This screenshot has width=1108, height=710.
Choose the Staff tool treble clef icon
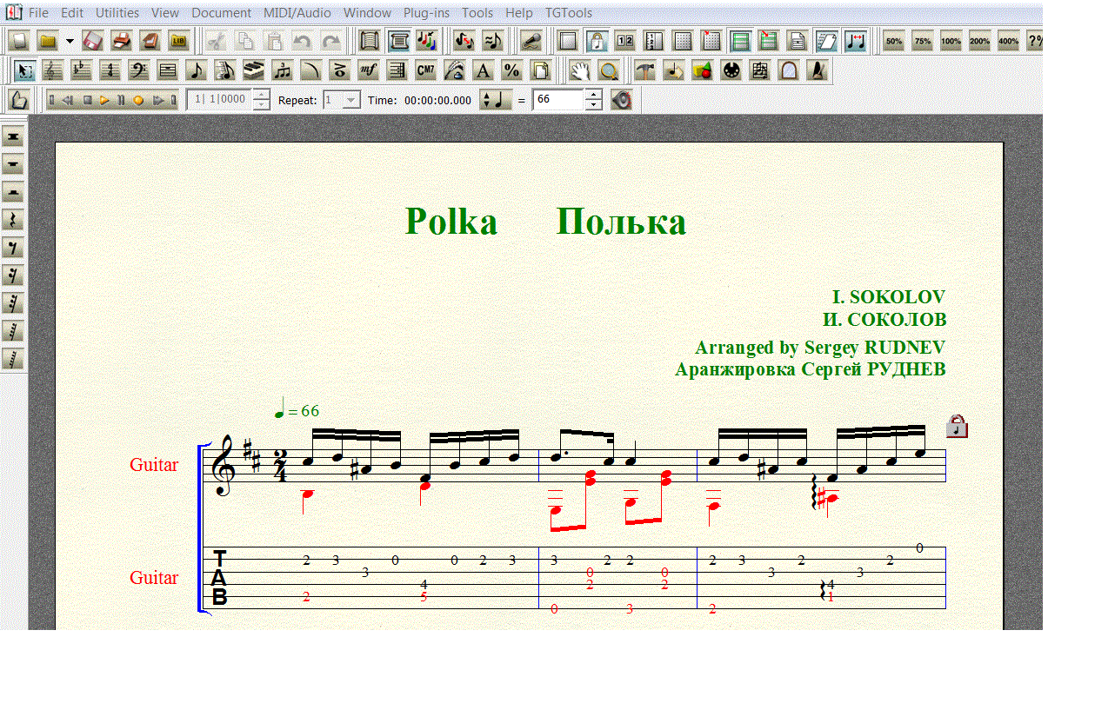[52, 70]
